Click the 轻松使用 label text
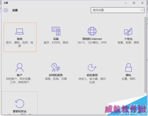The height and width of the screenshot is (116, 148). [x=92, y=75]
